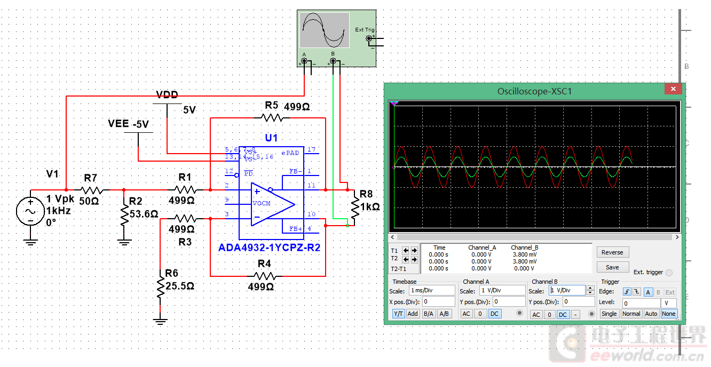Click scrollbar right arrow under waveform
This screenshot has width=711, height=367.
pyautogui.click(x=678, y=237)
